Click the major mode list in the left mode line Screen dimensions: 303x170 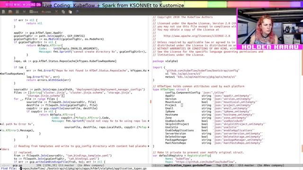click(x=91, y=165)
